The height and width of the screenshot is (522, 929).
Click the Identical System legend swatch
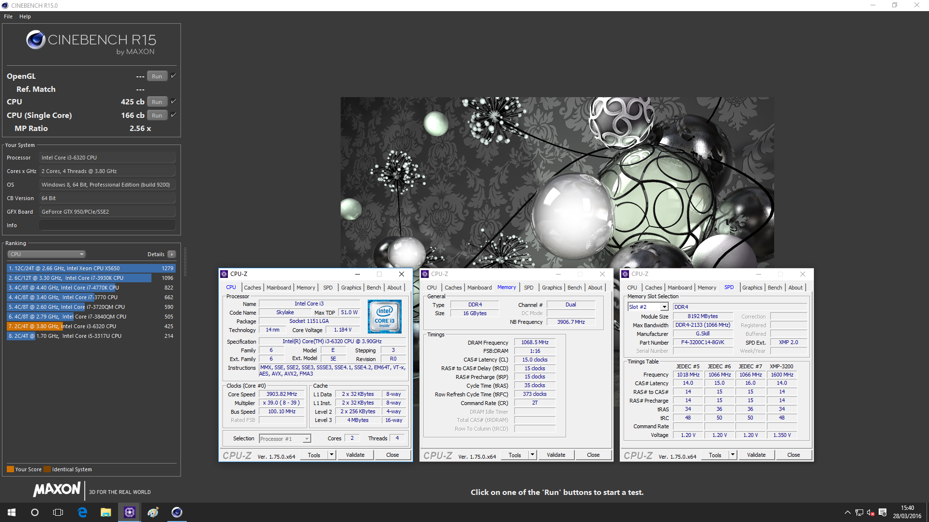(x=47, y=469)
